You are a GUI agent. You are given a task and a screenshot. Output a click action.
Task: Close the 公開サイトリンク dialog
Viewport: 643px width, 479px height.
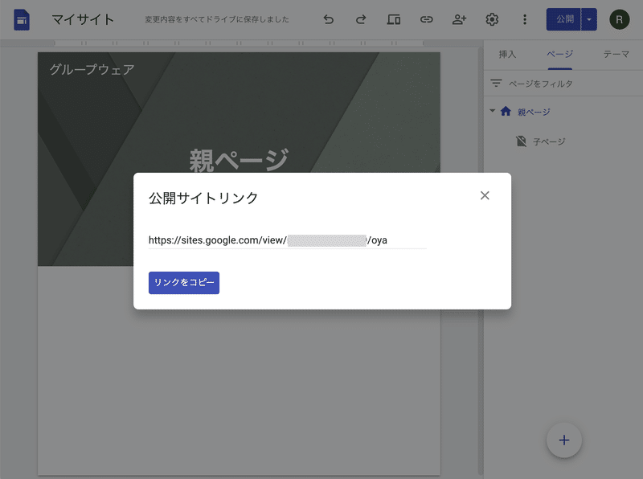point(485,195)
